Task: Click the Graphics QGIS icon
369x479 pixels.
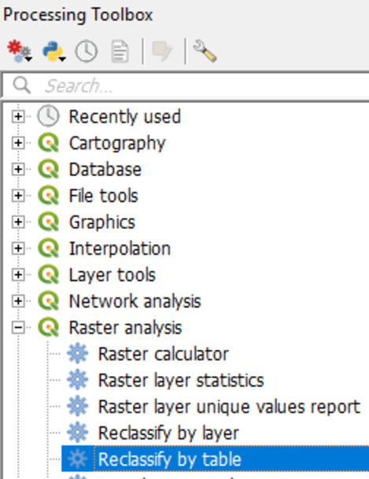Action: pos(48,222)
